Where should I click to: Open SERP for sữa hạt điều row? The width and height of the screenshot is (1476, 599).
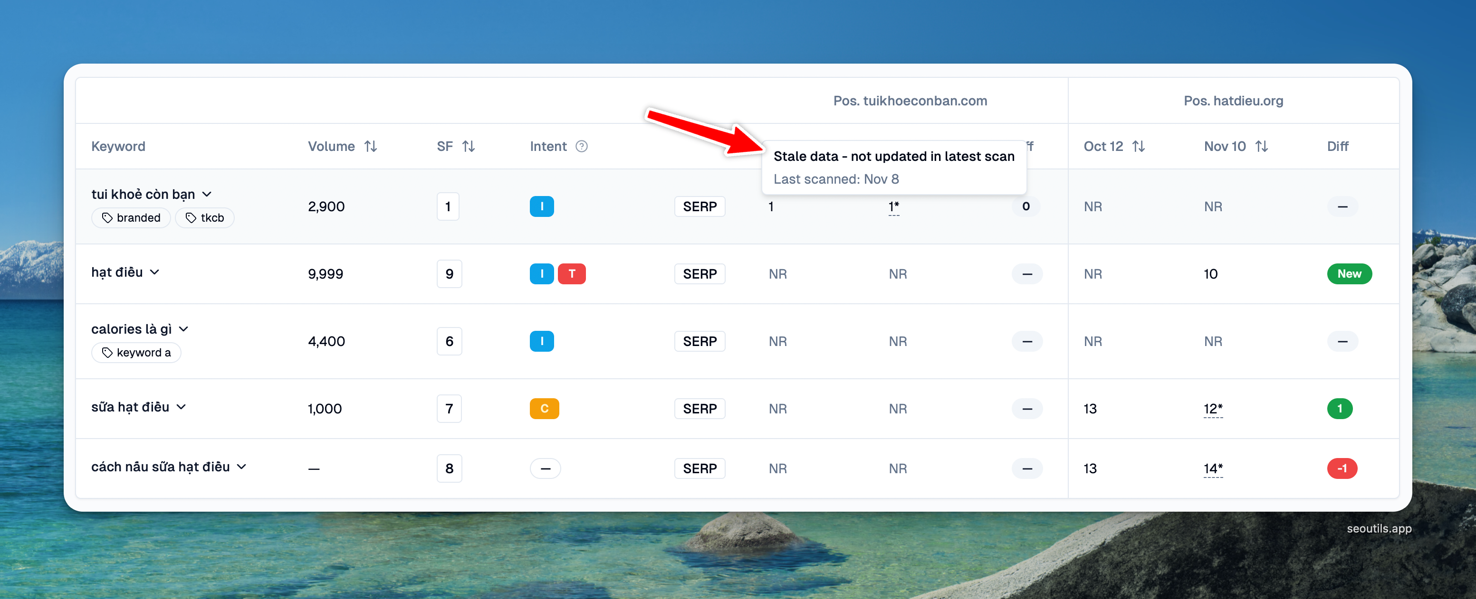click(699, 409)
